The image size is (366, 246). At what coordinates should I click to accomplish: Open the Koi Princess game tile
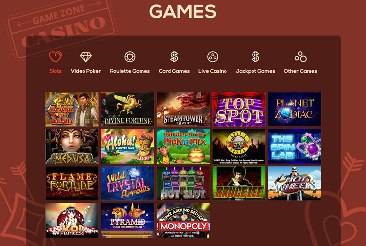tap(72, 221)
